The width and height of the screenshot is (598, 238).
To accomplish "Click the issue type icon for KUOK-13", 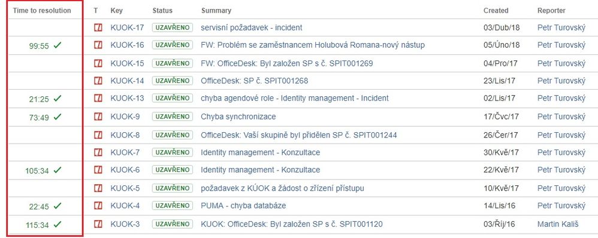I will tap(98, 98).
